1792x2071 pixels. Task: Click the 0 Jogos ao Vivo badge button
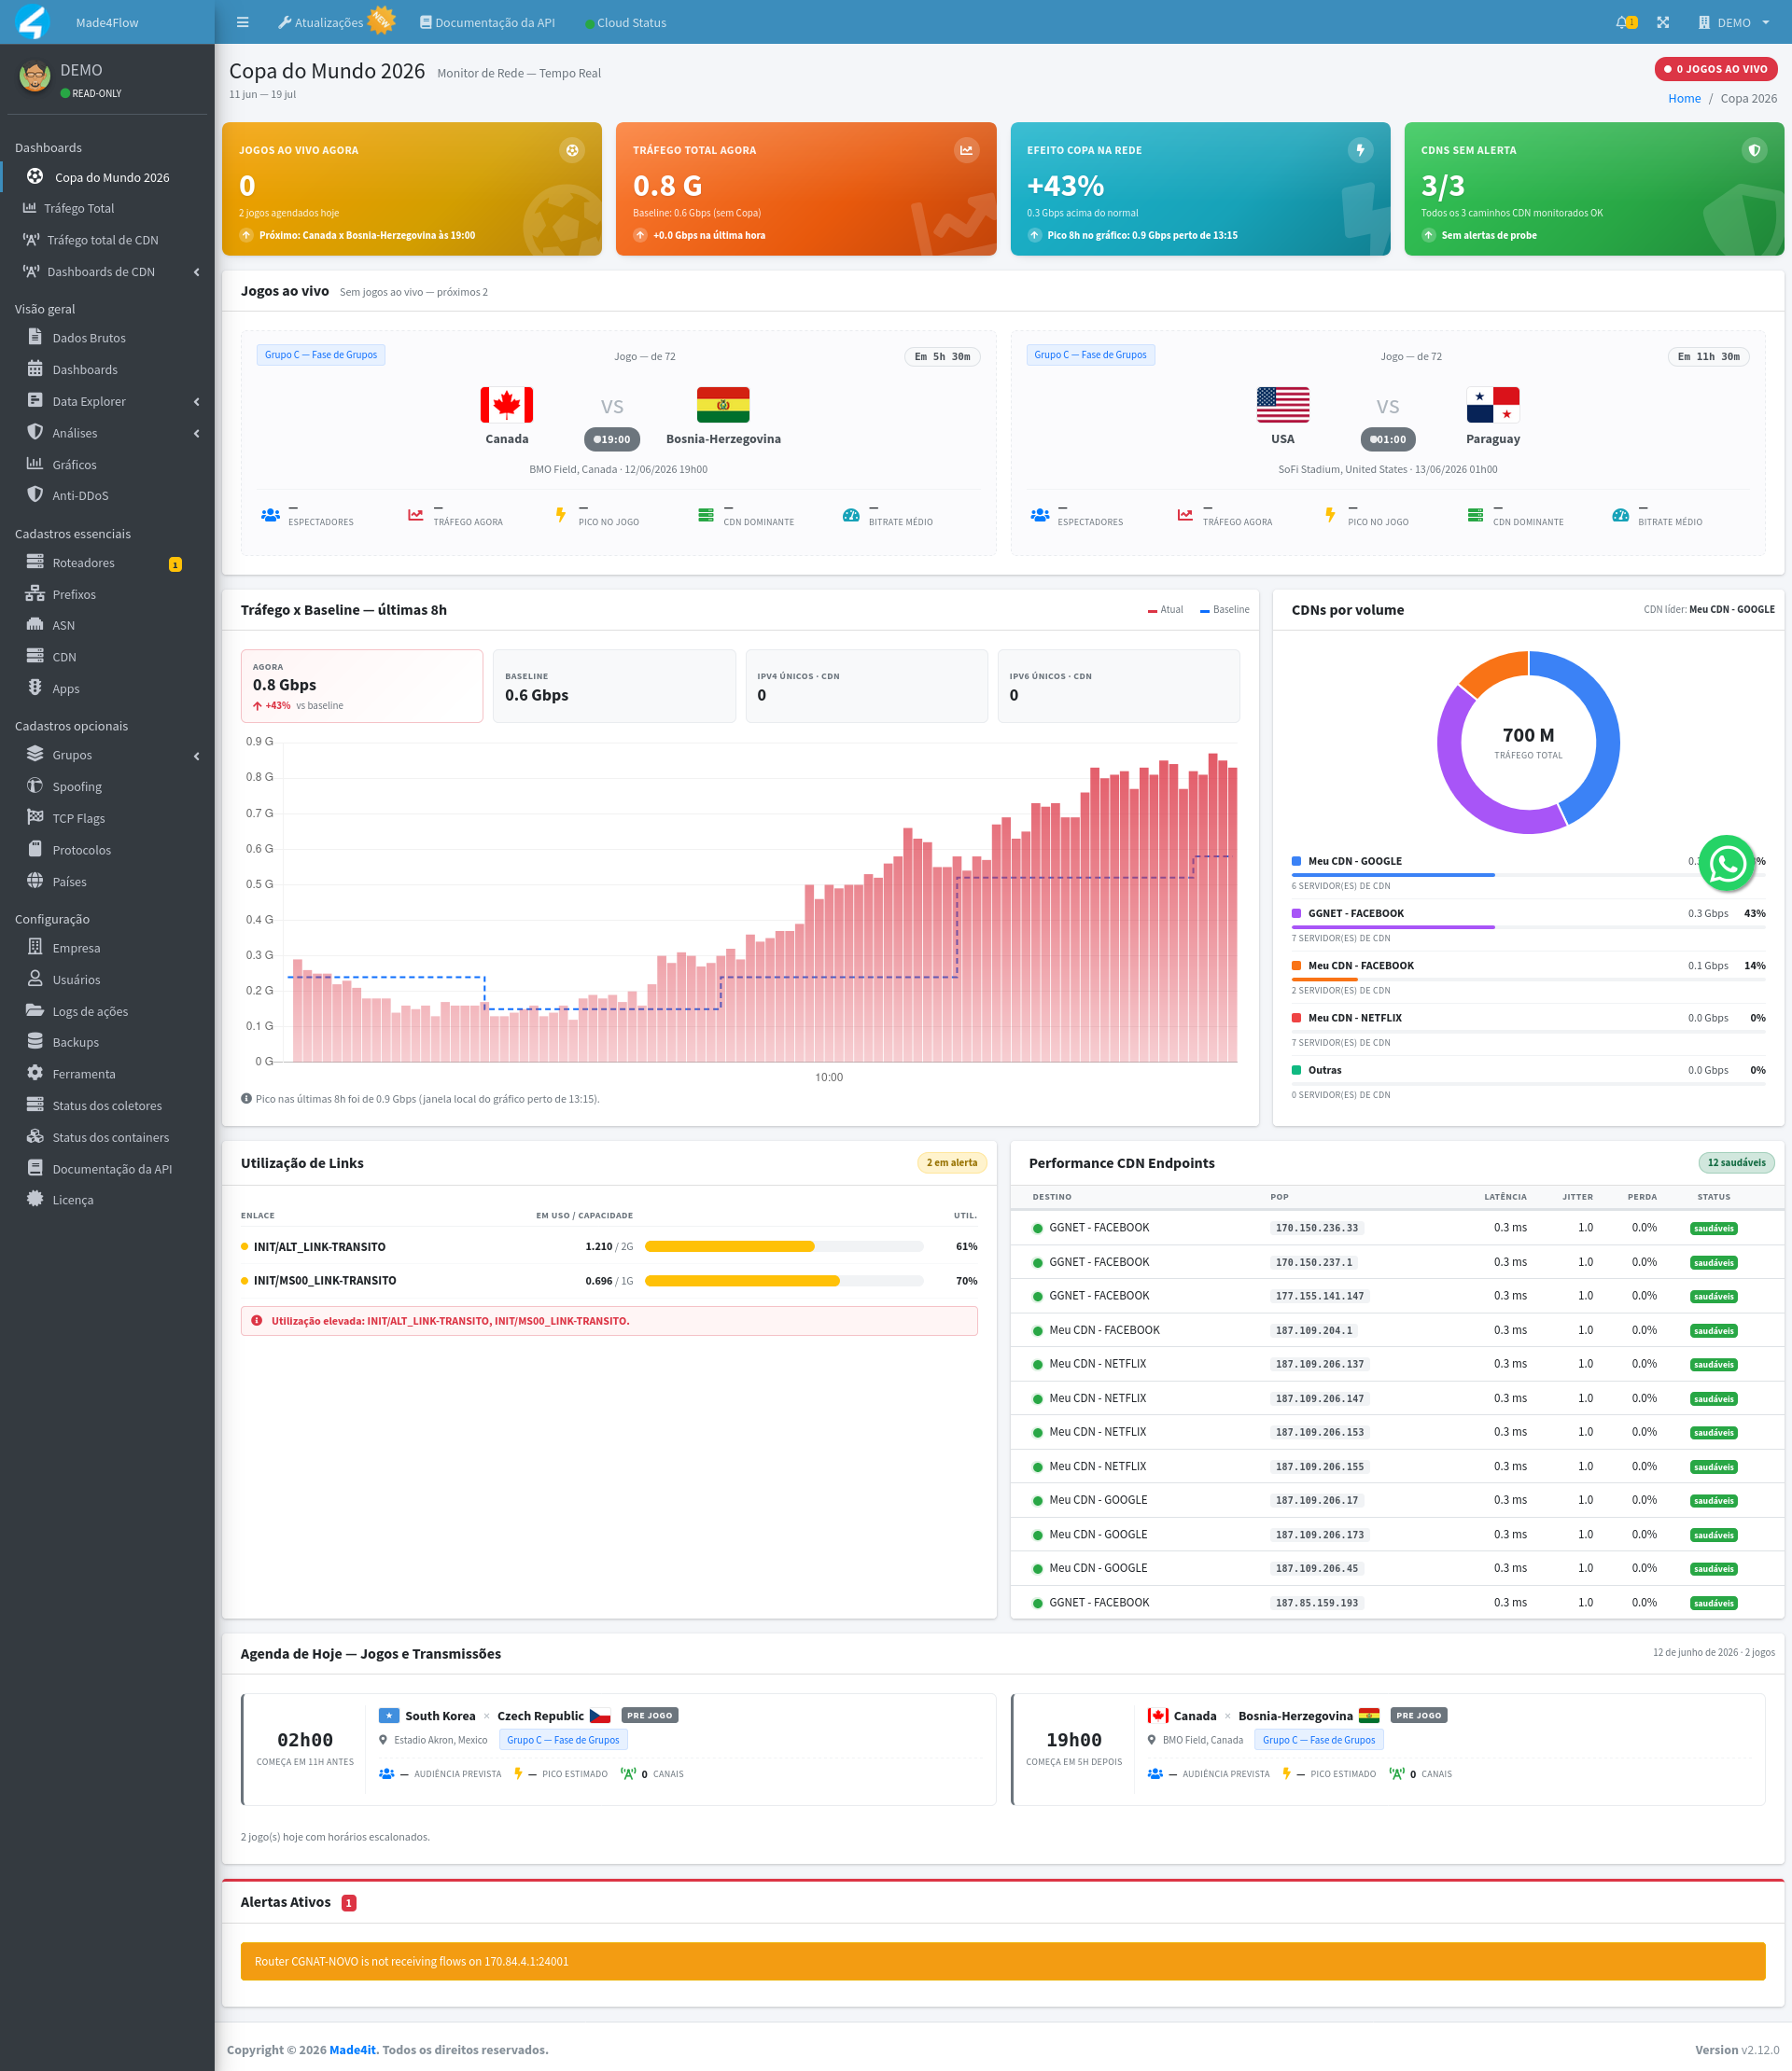tap(1716, 69)
